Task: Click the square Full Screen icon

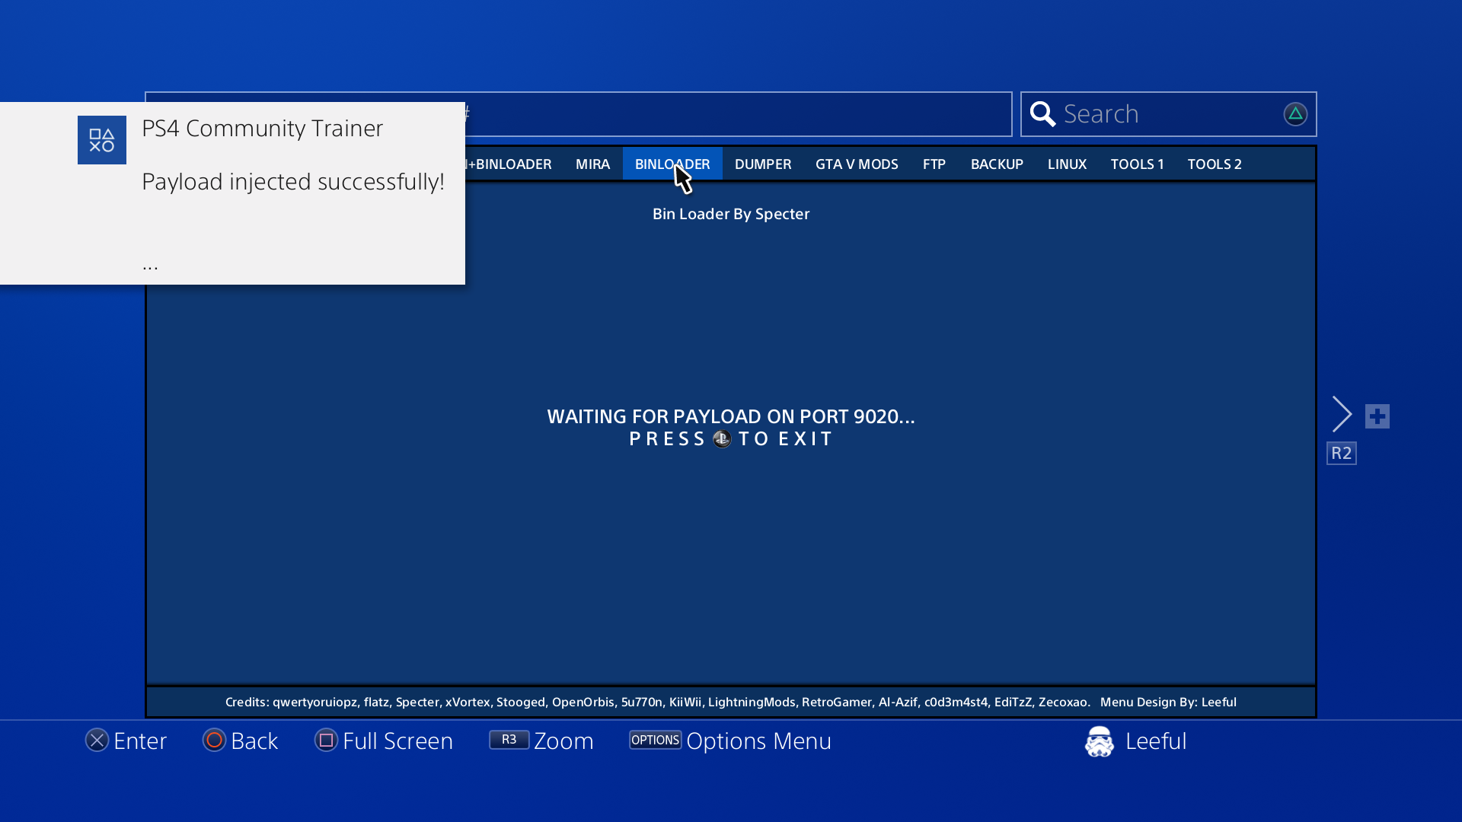Action: pos(326,741)
